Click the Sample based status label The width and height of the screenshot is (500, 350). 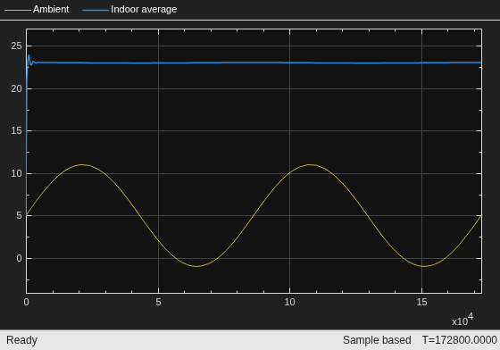(377, 340)
